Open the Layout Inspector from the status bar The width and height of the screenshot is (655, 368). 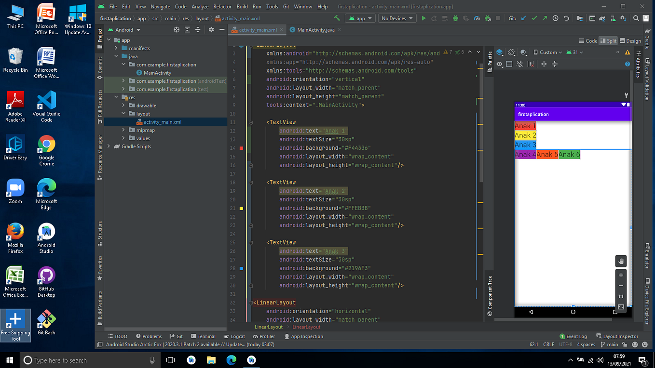click(621, 336)
